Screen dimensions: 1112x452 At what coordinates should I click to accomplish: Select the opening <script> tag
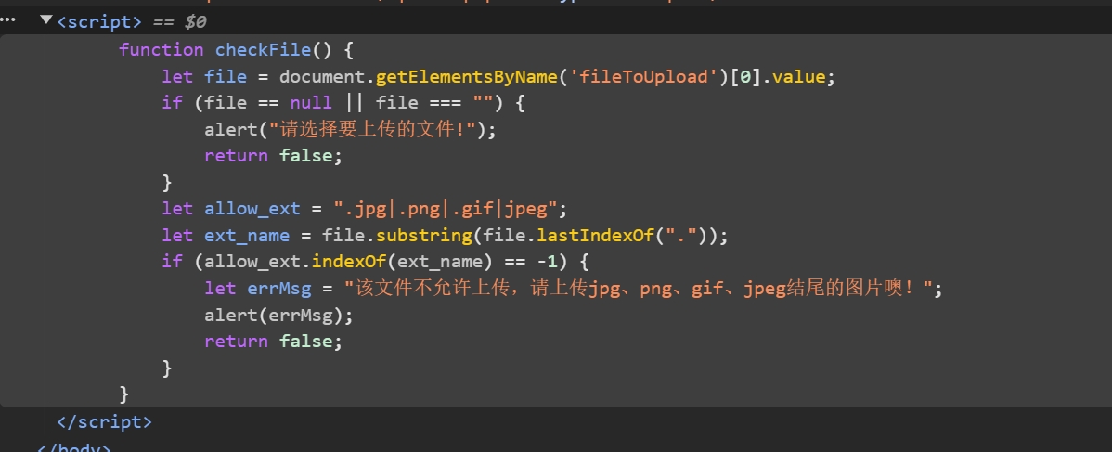[x=99, y=20]
